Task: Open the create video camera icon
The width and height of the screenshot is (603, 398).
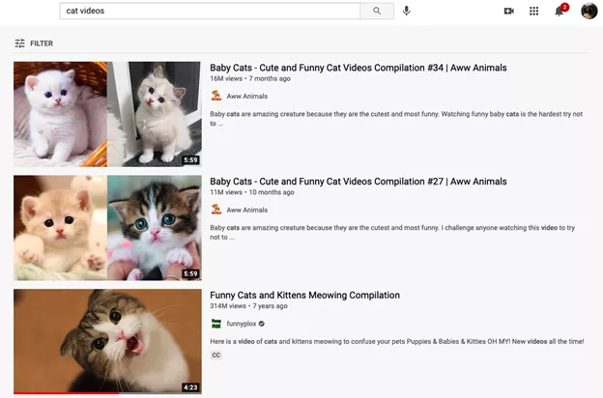Action: (508, 12)
